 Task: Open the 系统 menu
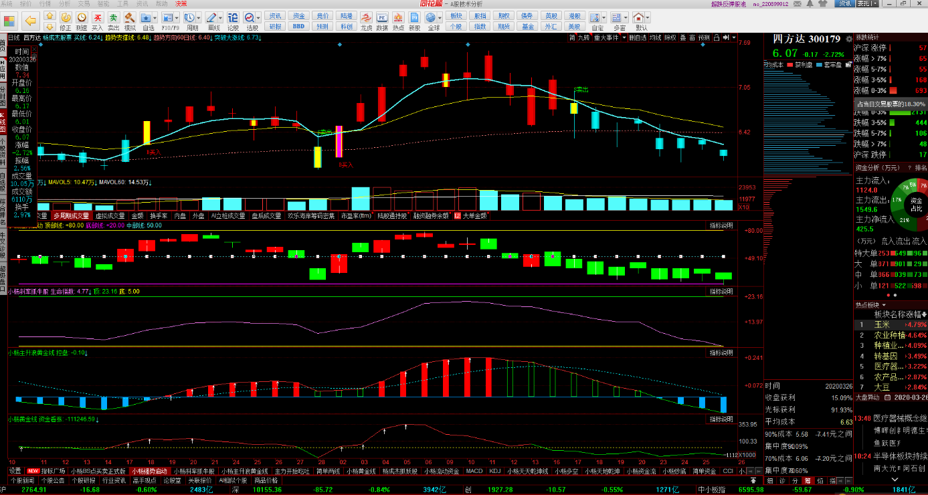7,3
